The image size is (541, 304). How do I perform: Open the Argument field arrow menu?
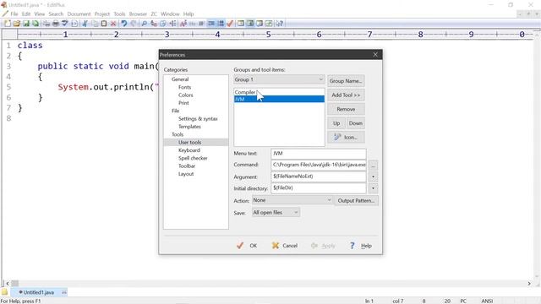point(373,177)
